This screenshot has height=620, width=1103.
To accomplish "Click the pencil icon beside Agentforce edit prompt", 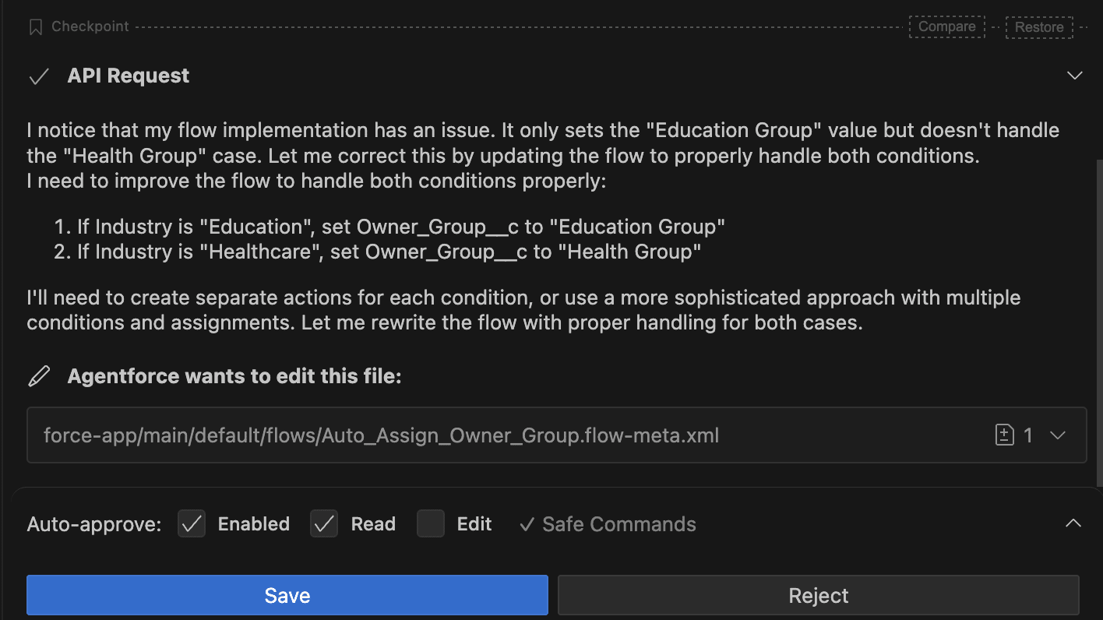I will (x=38, y=377).
